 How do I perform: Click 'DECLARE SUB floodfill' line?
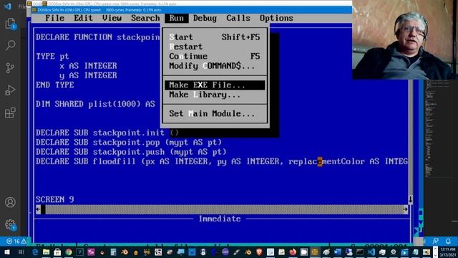(221, 161)
